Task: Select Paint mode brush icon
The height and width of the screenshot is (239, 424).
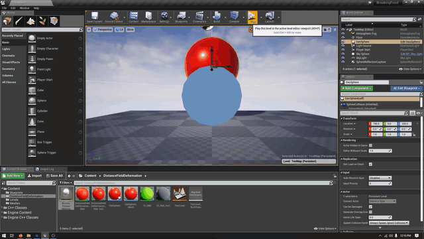Action: click(19, 21)
